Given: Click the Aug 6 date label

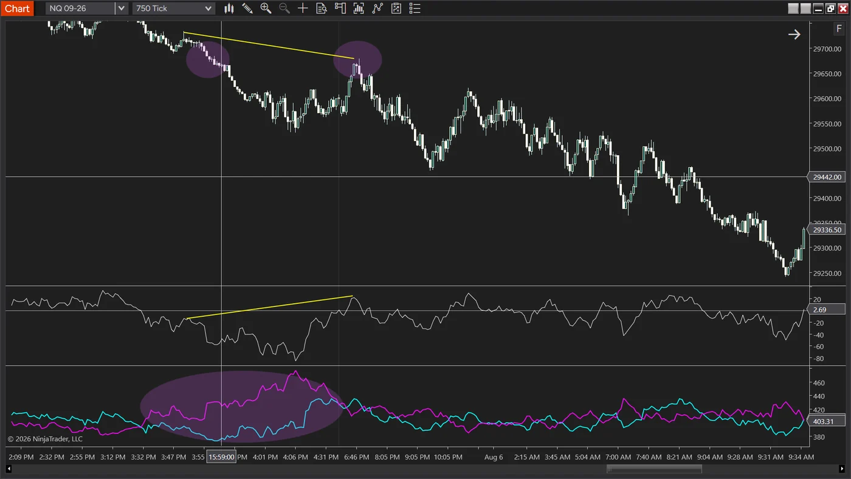Looking at the screenshot, I should (x=494, y=457).
